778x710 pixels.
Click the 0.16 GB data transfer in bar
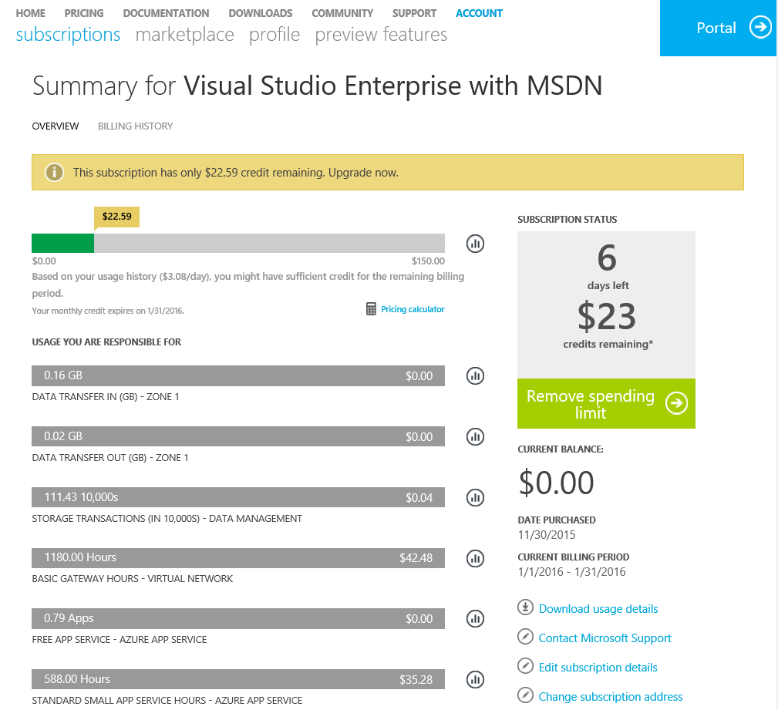(x=238, y=375)
